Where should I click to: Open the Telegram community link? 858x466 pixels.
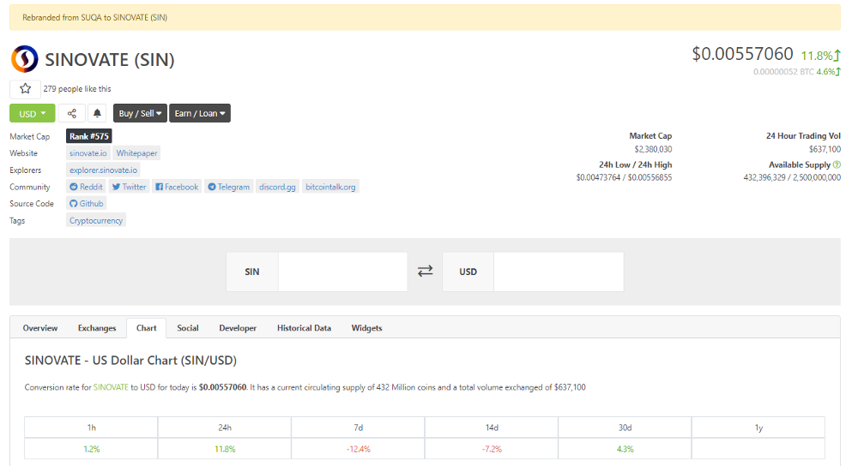[x=229, y=187]
